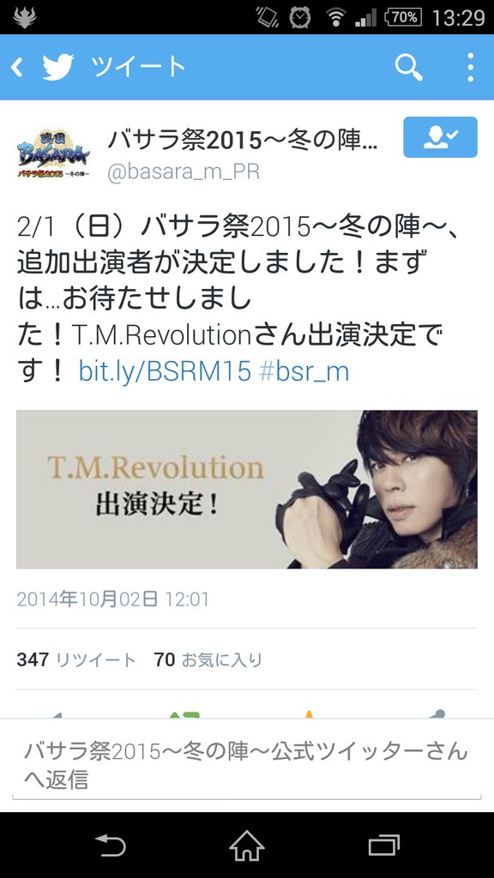494x878 pixels.
Task: Toggle the following button for basara_m_PR
Action: (440, 137)
